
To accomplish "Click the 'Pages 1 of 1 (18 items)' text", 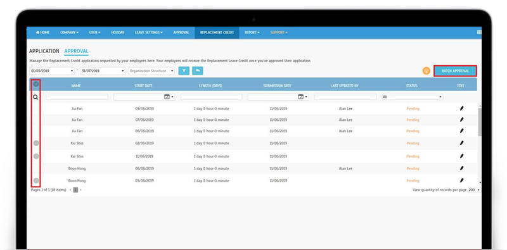I will click(x=49, y=190).
